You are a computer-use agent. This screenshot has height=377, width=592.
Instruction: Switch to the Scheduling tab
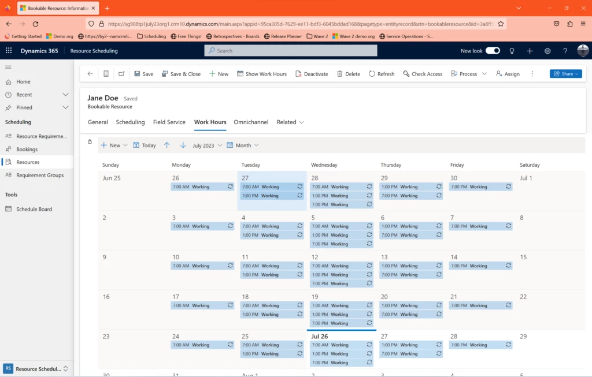130,122
